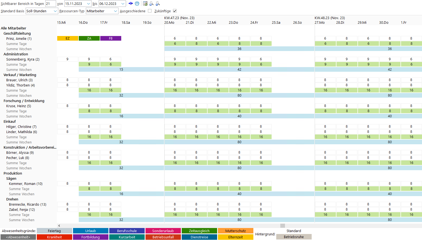This screenshot has height=240, width=422.
Task: Click the zoom out magnifier icon
Action: click(158, 4)
